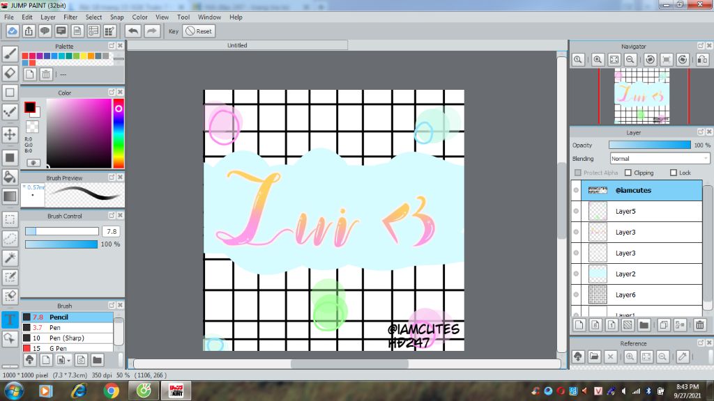Undock the Brush Control panel
Viewport: 714px width, 401px height.
(112, 216)
